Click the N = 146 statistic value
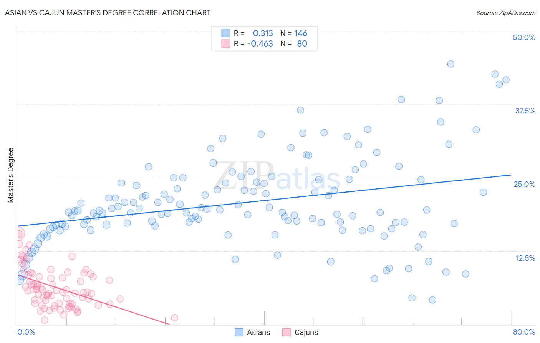 [x=294, y=33]
